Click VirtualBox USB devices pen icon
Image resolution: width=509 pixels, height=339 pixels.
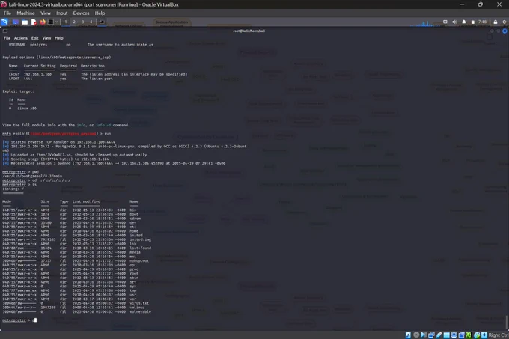coord(439,335)
